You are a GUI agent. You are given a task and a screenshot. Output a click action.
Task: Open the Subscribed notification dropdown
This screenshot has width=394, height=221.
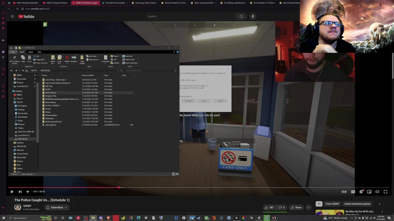click(57, 207)
